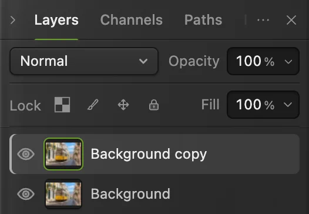Select the Background copy layer name

point(149,154)
